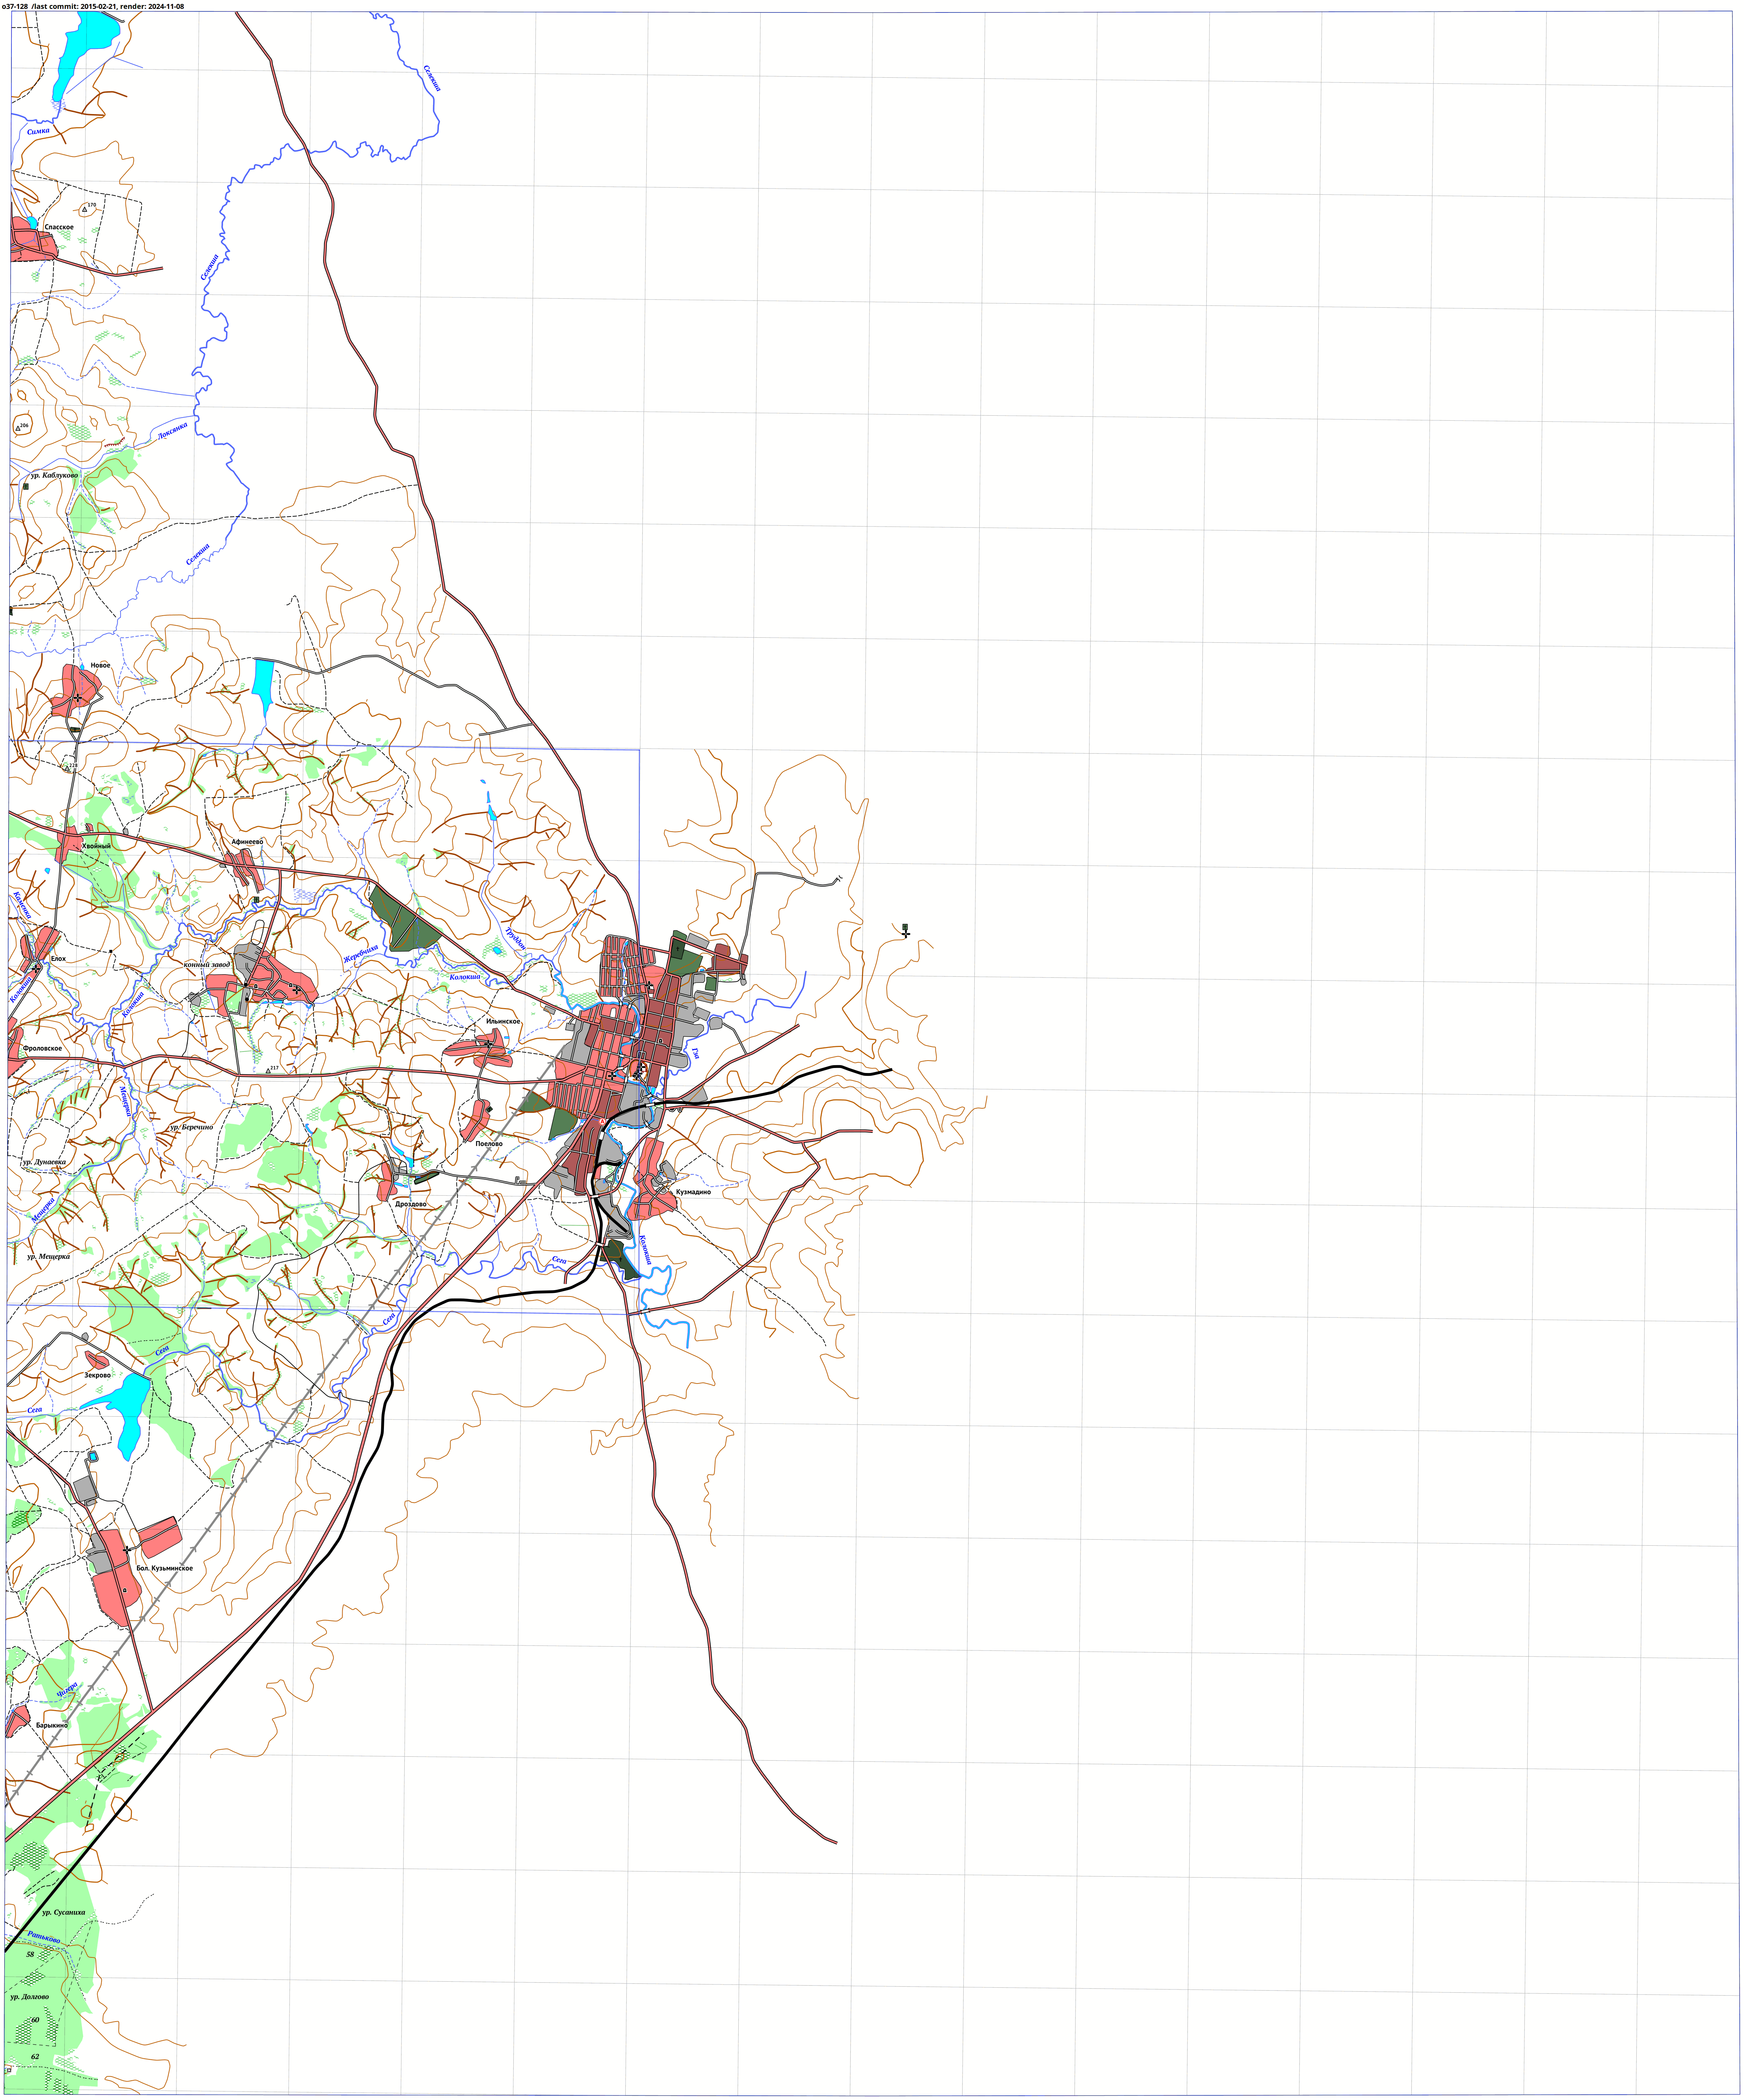
Task: Click the Зекрово village label
Action: coord(97,1375)
